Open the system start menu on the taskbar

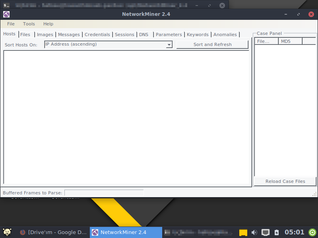pos(7,232)
